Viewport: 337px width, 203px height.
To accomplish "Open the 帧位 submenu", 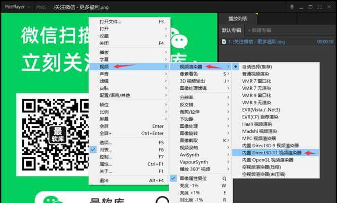I will click(130, 105).
